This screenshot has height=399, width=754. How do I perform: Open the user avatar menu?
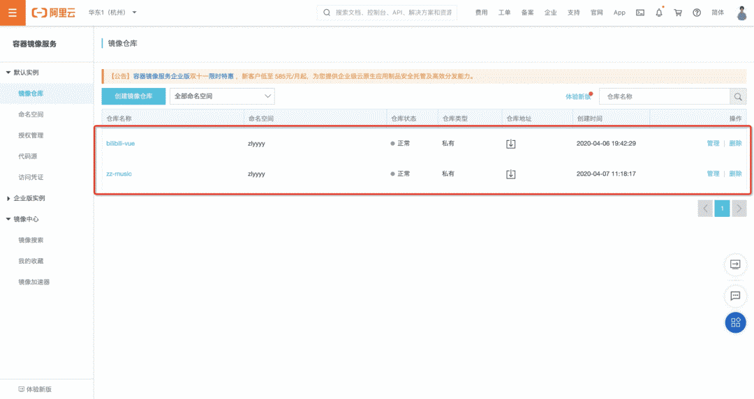pos(742,13)
